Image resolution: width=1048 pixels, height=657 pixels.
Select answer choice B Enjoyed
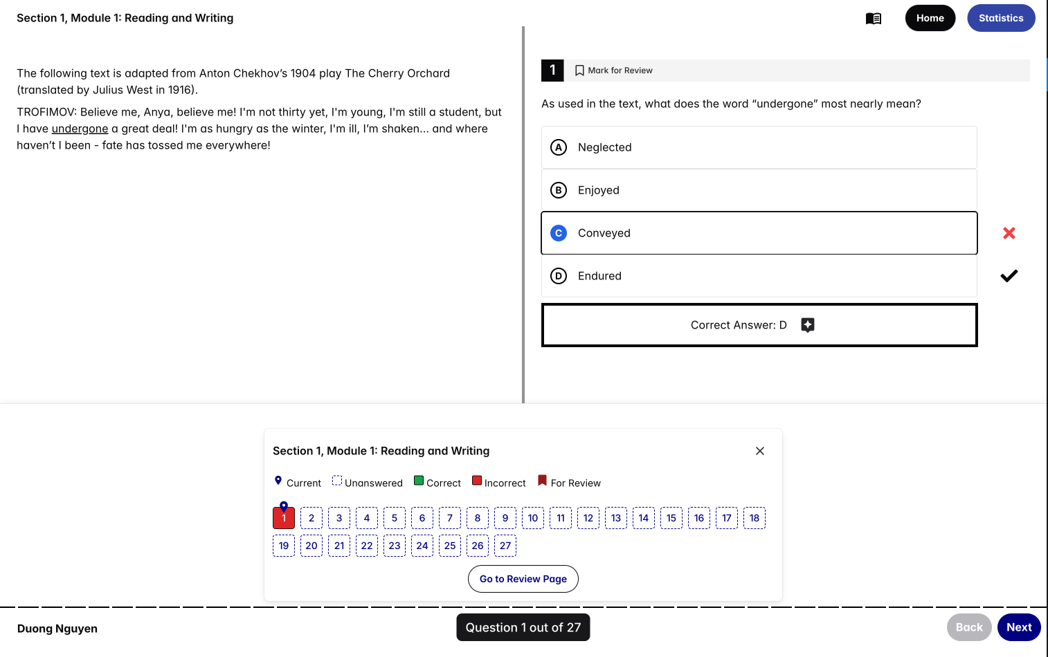tap(759, 190)
